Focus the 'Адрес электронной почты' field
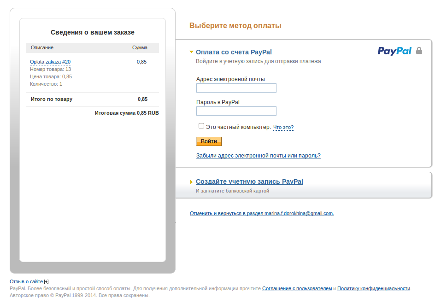The width and height of the screenshot is (441, 304). point(236,88)
